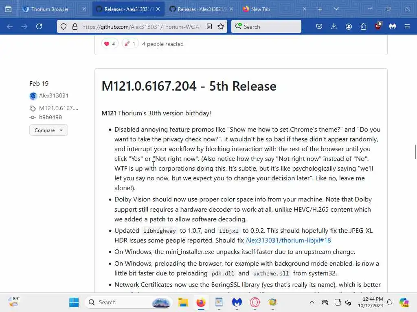This screenshot has width=417, height=312.
Task: Go back to previous page
Action: pos(10,26)
